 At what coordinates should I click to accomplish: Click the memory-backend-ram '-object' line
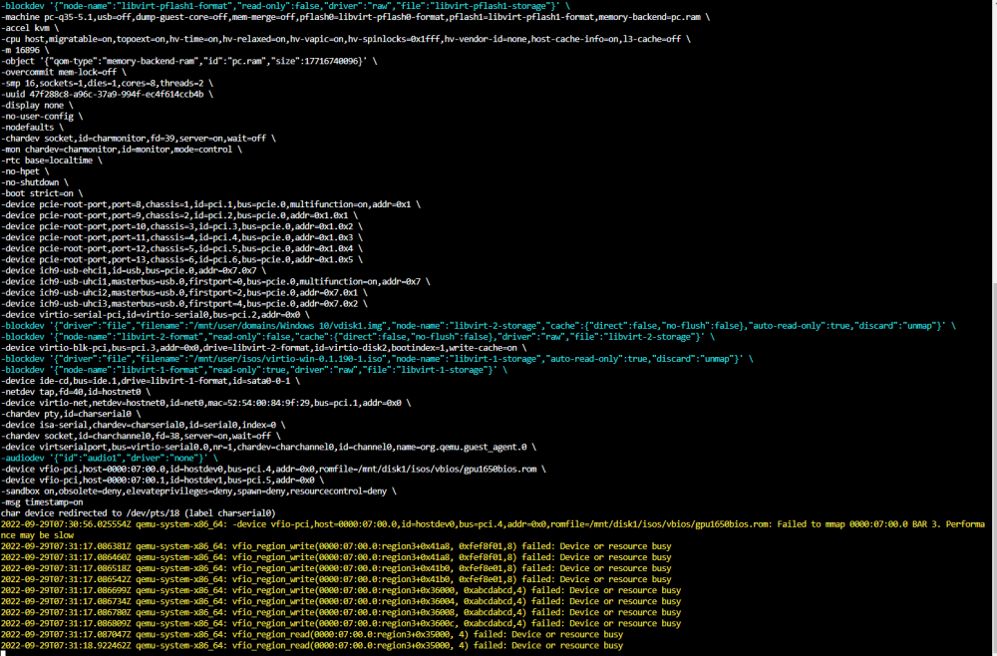click(188, 61)
